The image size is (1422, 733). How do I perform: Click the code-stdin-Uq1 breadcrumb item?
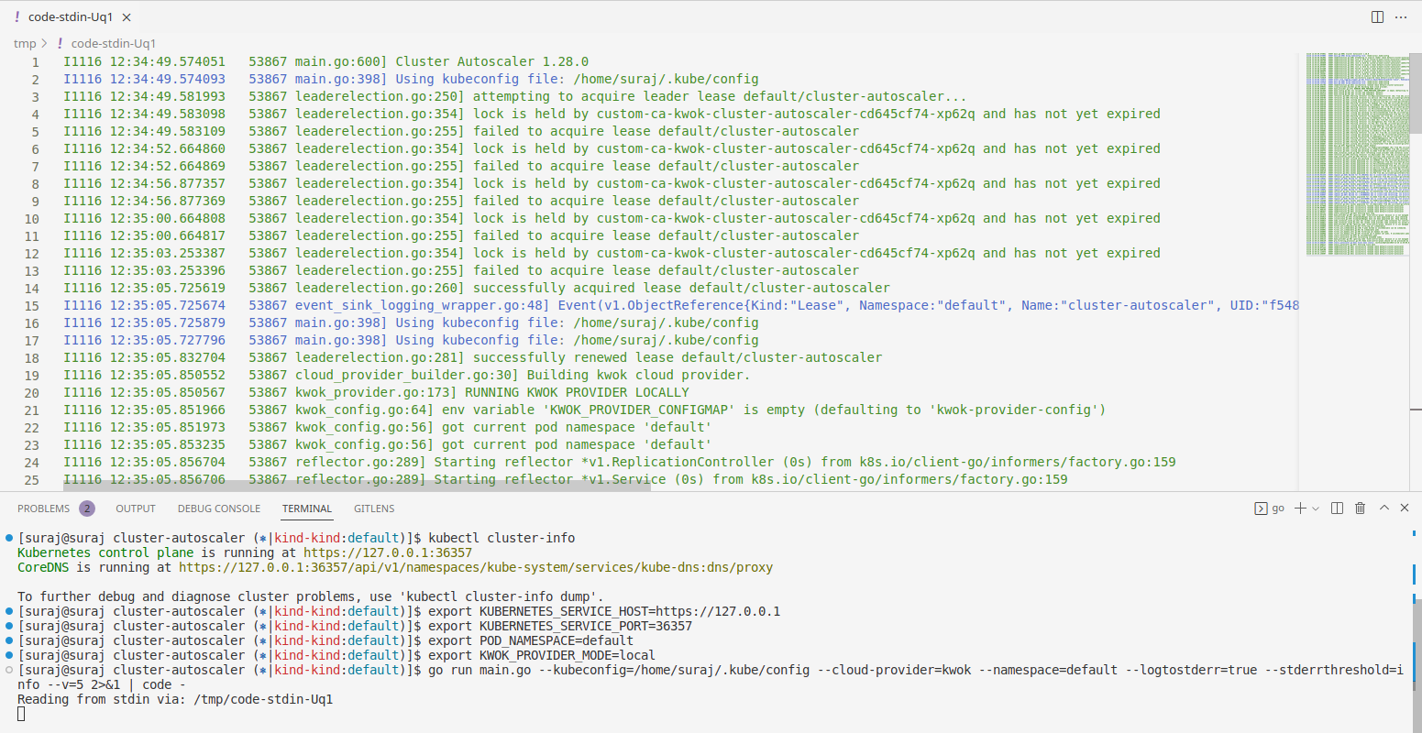113,43
